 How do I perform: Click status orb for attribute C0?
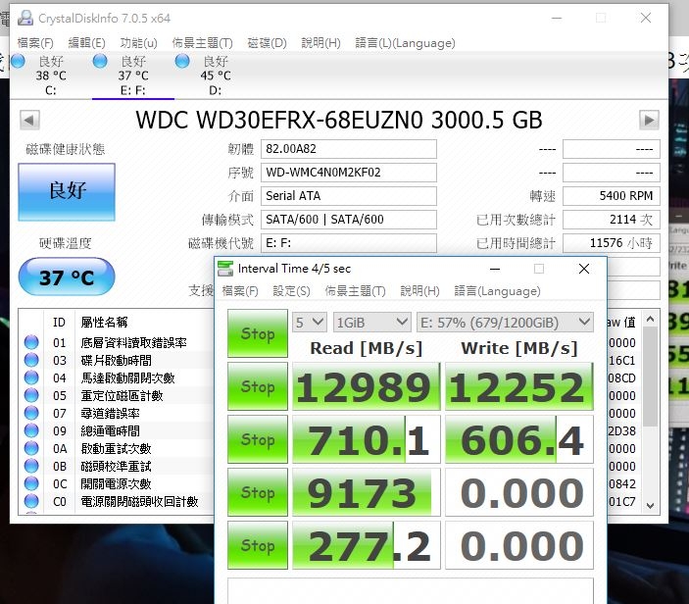pyautogui.click(x=31, y=501)
